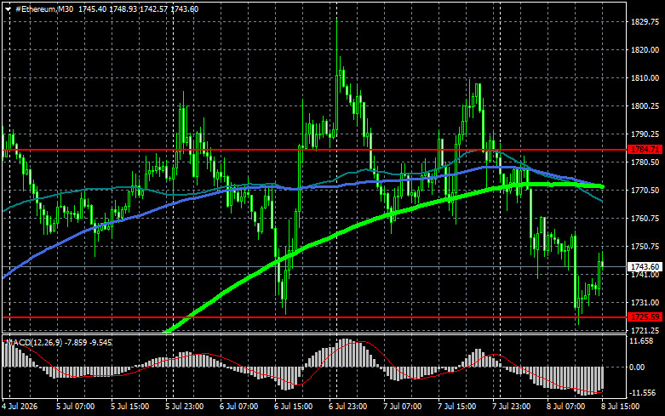Select price scale value 1820.00
665x416 pixels.
tap(645, 50)
